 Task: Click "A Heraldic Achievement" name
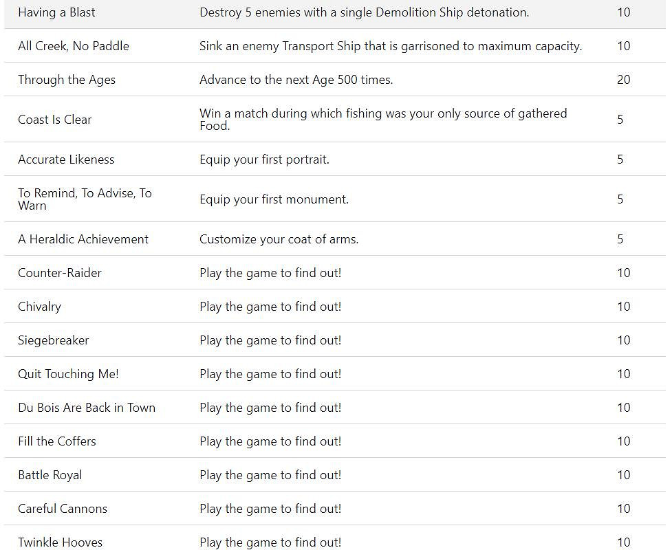83,239
